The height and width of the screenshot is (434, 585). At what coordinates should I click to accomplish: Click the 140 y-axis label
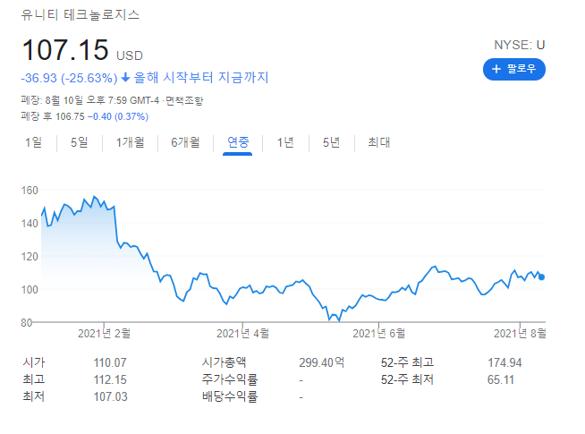(30, 224)
